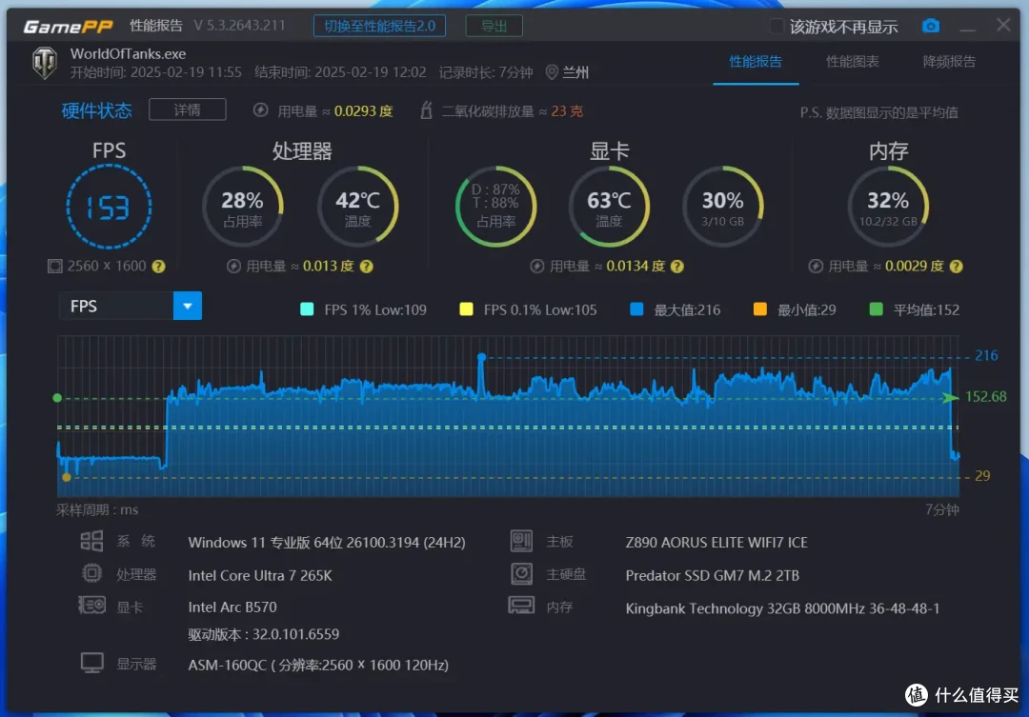Click the VRAM 30% 3/10 GB gauge

[722, 207]
